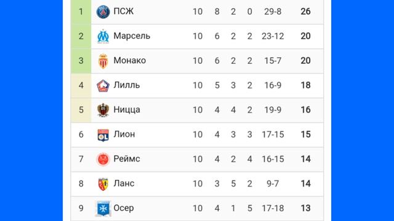This screenshot has height=221, width=394.
Task: Click the Auxerre club crest
Action: click(x=103, y=208)
